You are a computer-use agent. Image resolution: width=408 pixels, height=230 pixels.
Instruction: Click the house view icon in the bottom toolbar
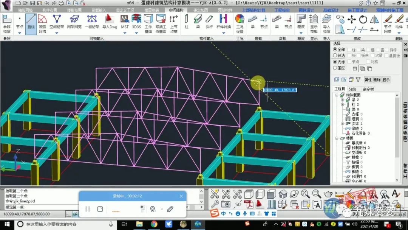click(x=283, y=194)
